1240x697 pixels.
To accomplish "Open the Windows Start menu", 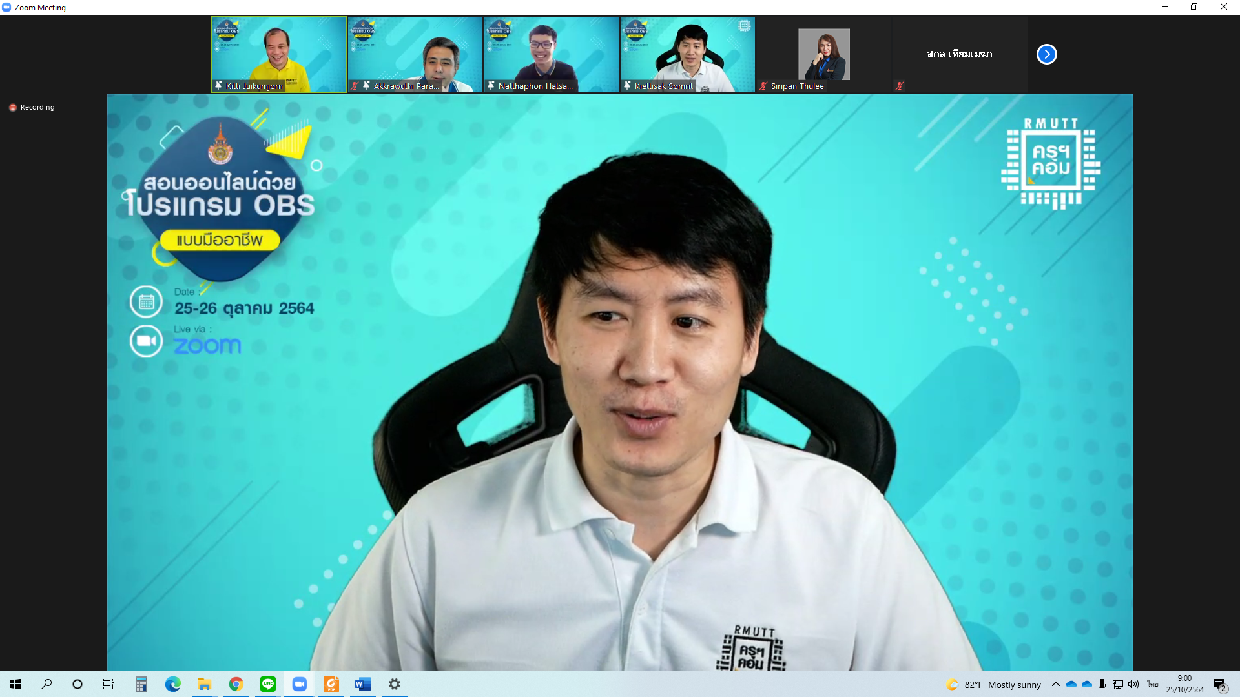I will pos(15,684).
